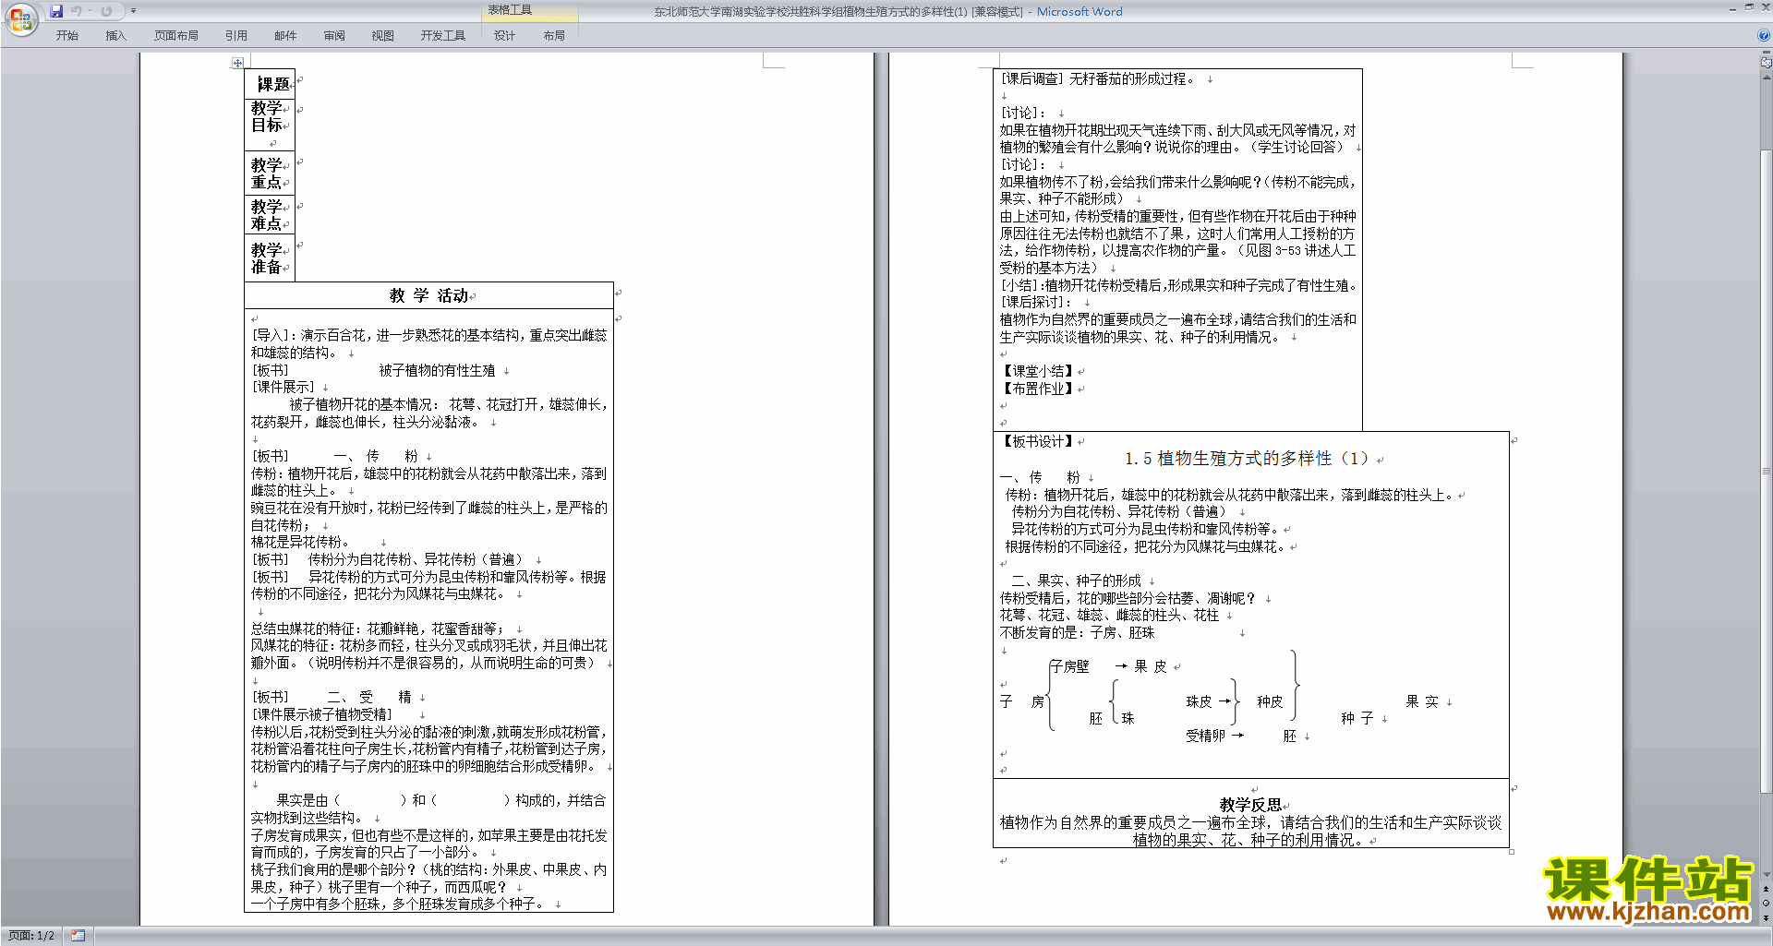
Task: Click the vertical scrollbar down arrow
Action: (1766, 875)
